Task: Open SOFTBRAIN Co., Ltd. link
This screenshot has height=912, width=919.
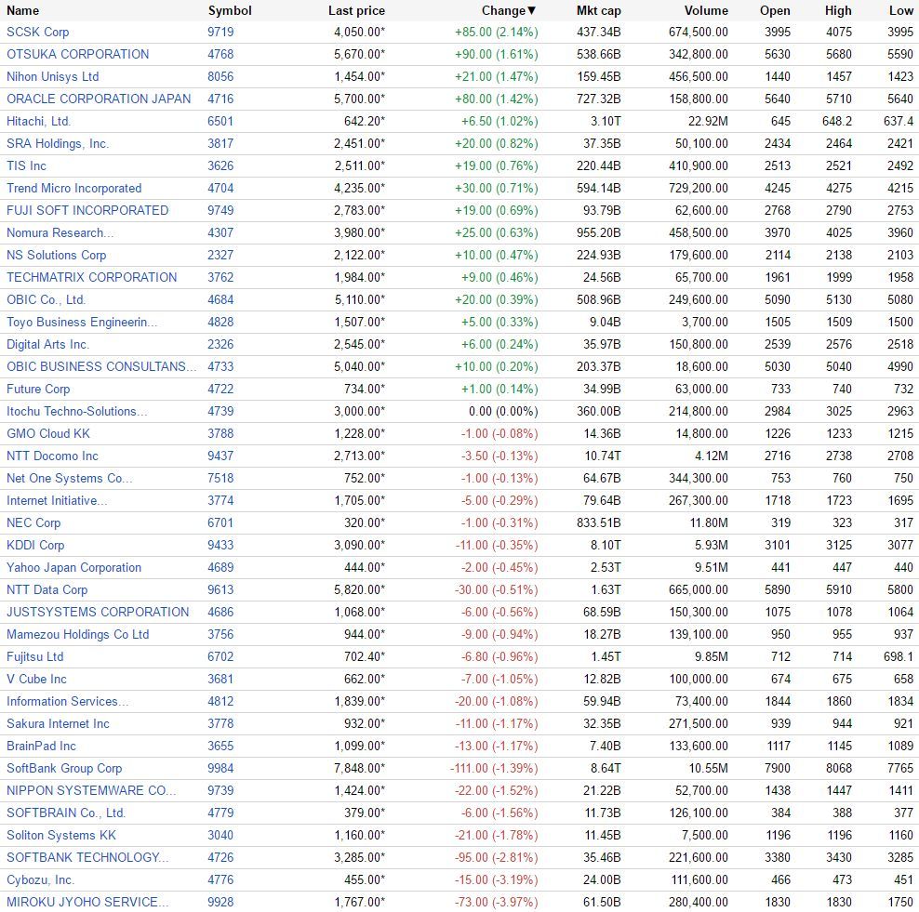Action: 66,813
